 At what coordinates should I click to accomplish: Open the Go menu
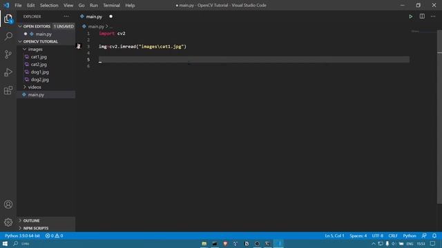pyautogui.click(x=81, y=6)
